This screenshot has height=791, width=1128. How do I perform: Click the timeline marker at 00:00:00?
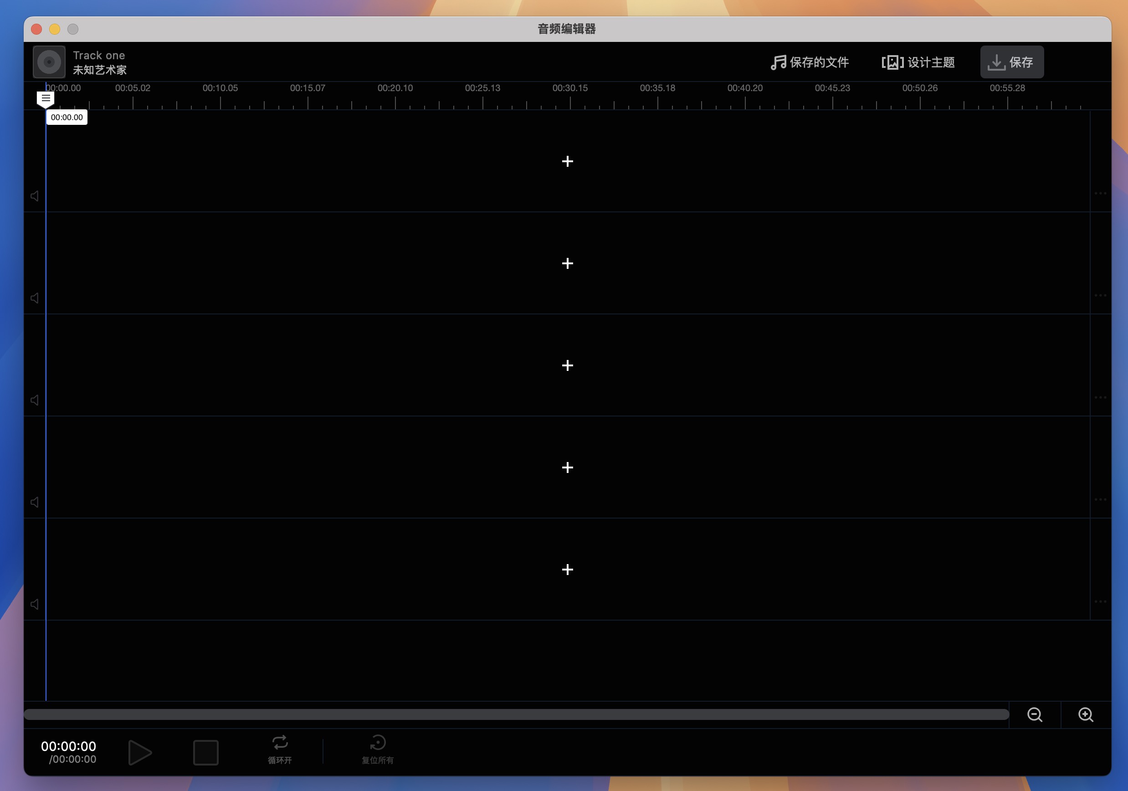pos(46,98)
